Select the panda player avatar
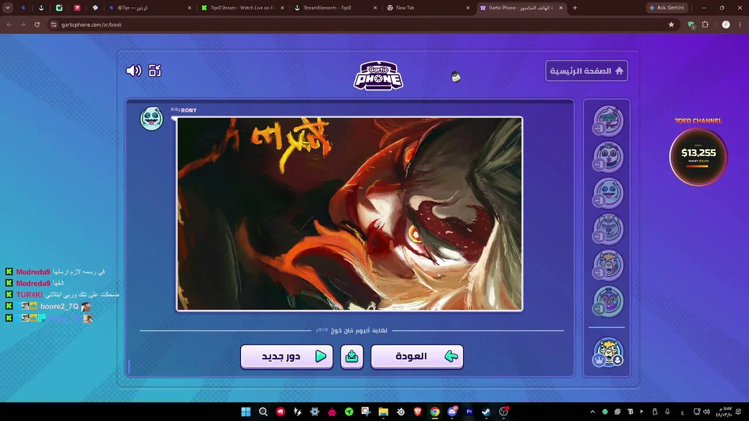The image size is (749, 421). tap(608, 157)
